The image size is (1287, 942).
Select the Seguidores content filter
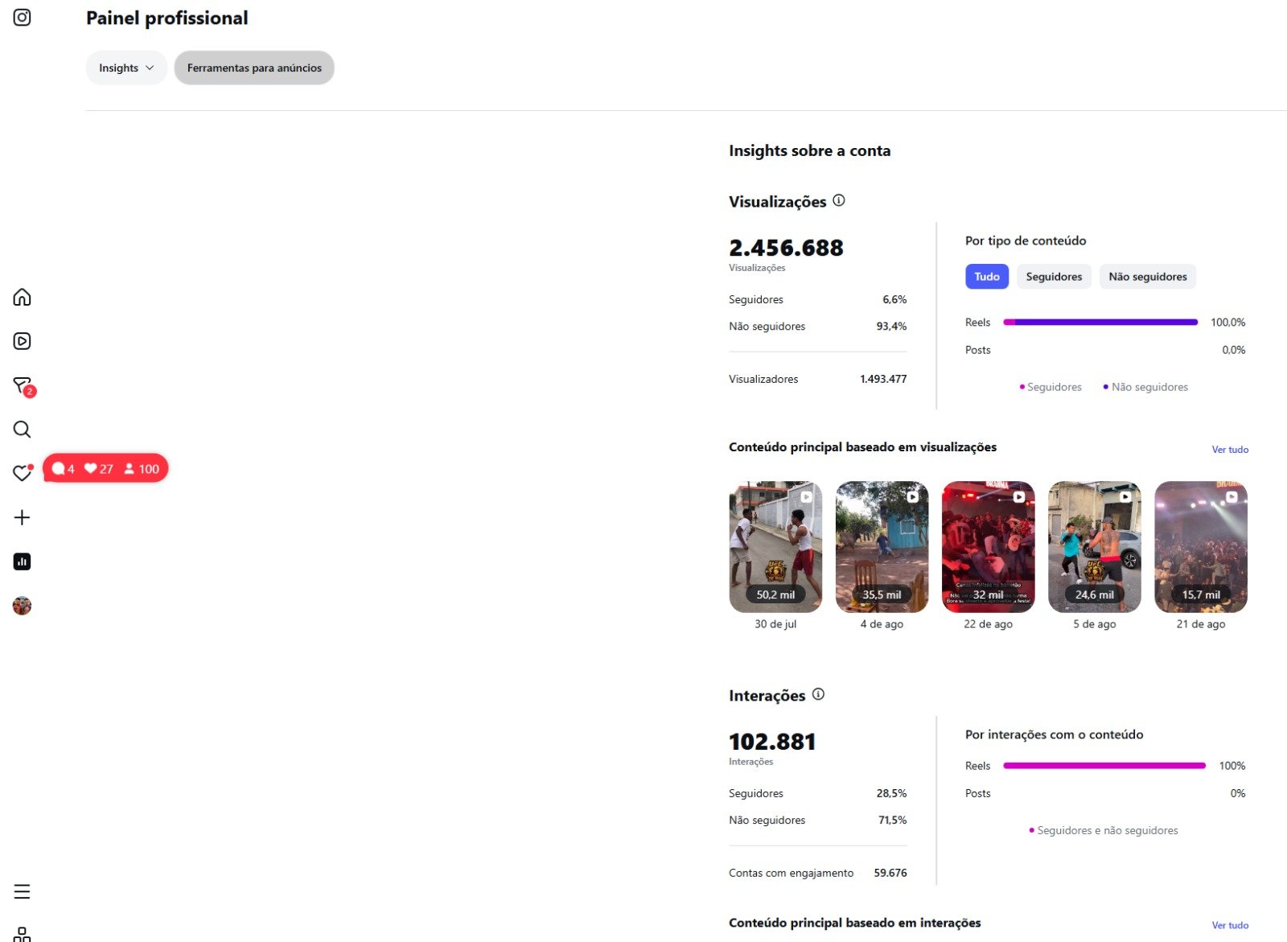pyautogui.click(x=1054, y=277)
